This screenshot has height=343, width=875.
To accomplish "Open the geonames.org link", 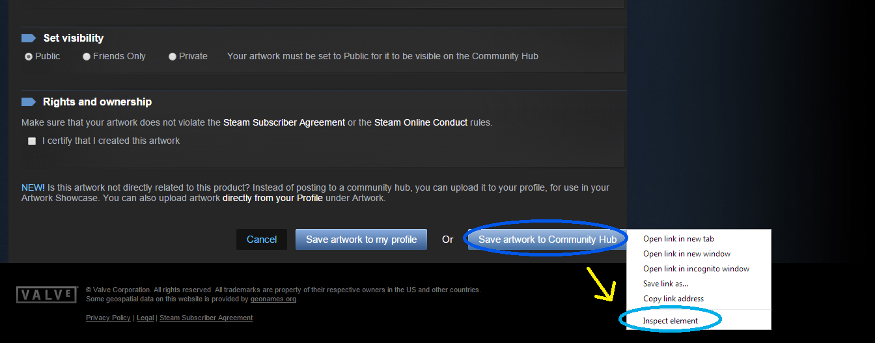I will 273,299.
